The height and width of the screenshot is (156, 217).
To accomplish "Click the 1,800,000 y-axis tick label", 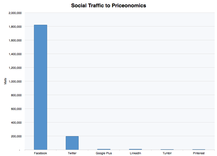I will tap(15, 27).
